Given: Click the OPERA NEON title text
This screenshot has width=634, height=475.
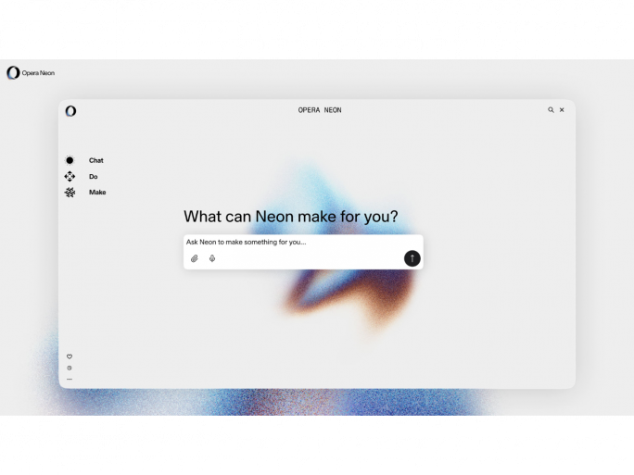Looking at the screenshot, I should (320, 110).
